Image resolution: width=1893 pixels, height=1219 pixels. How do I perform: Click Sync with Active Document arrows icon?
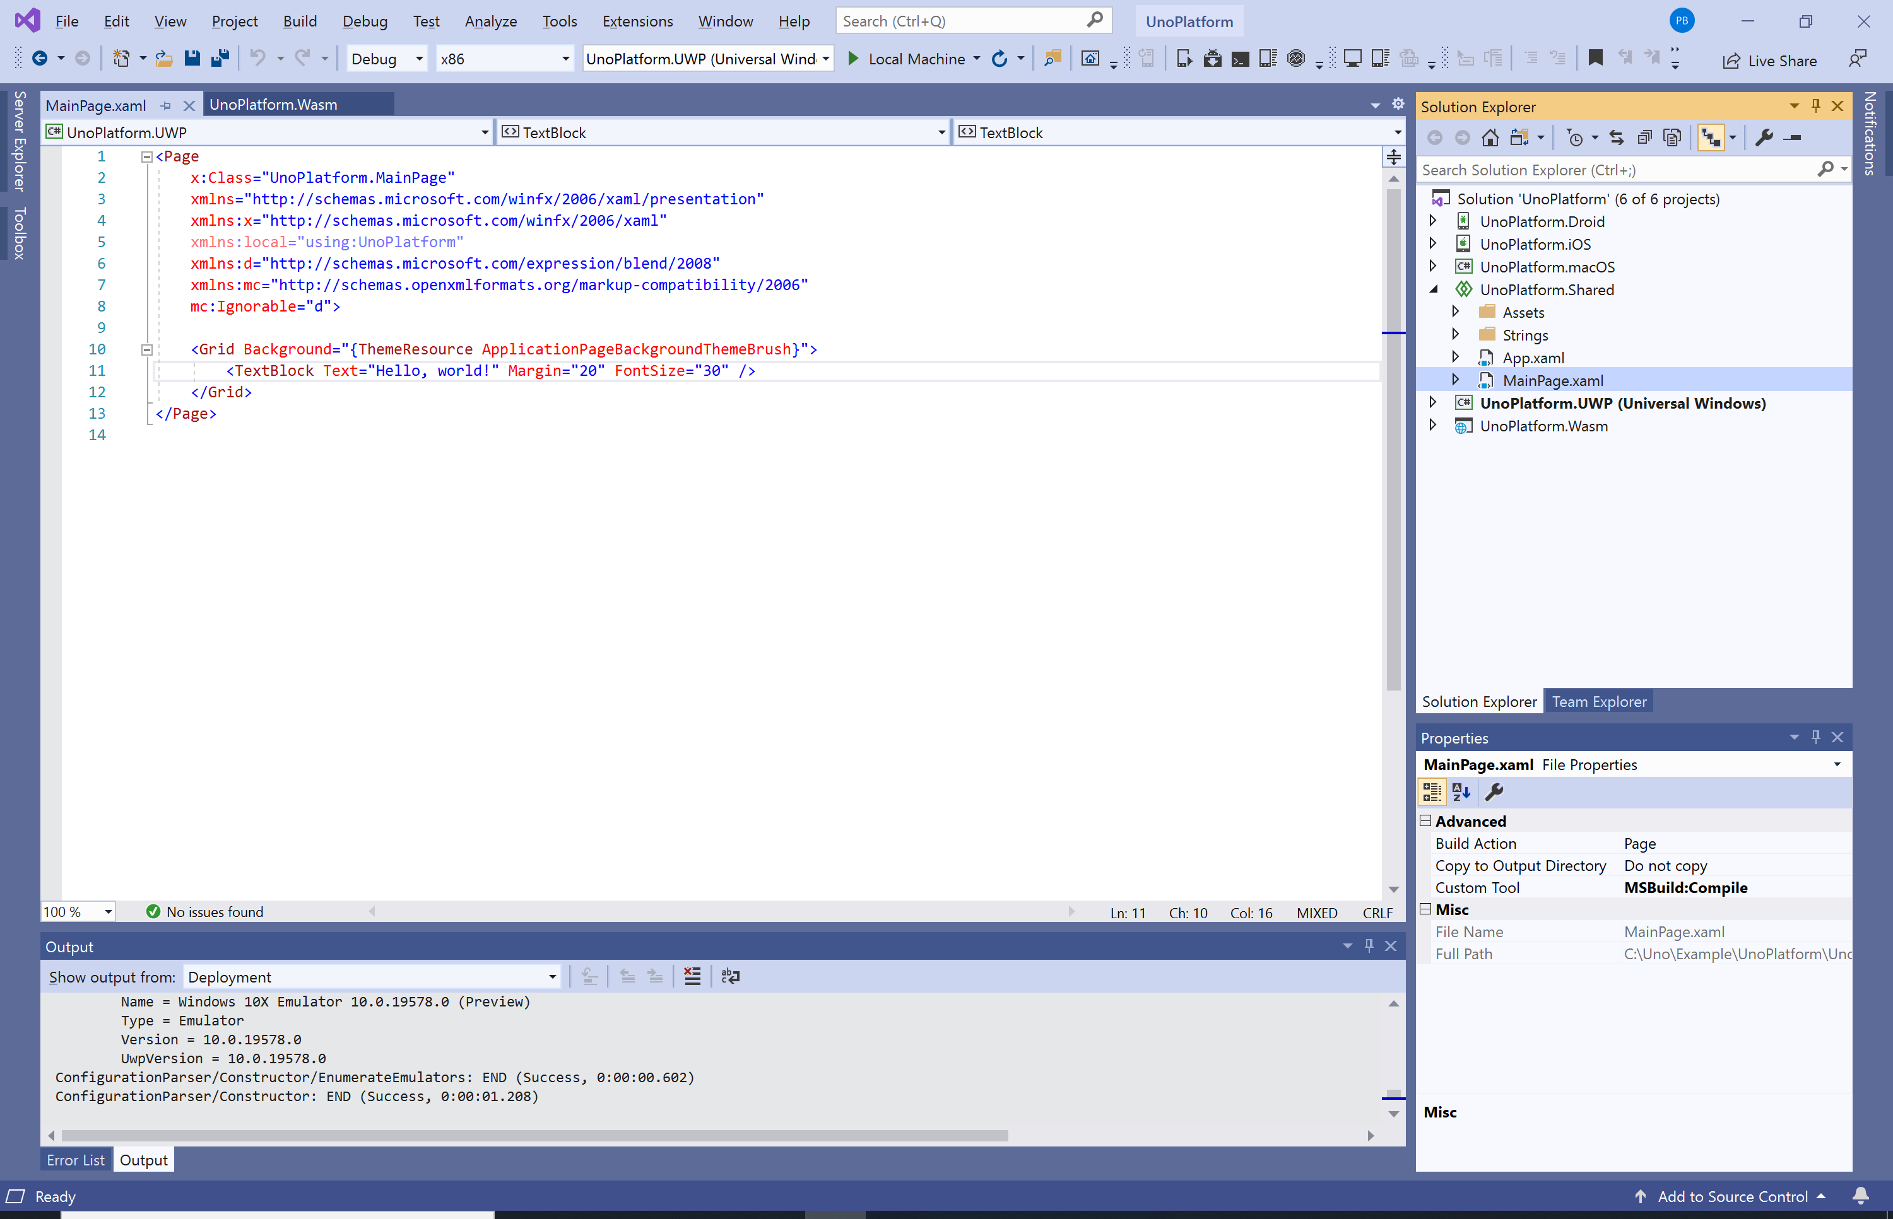[1616, 137]
